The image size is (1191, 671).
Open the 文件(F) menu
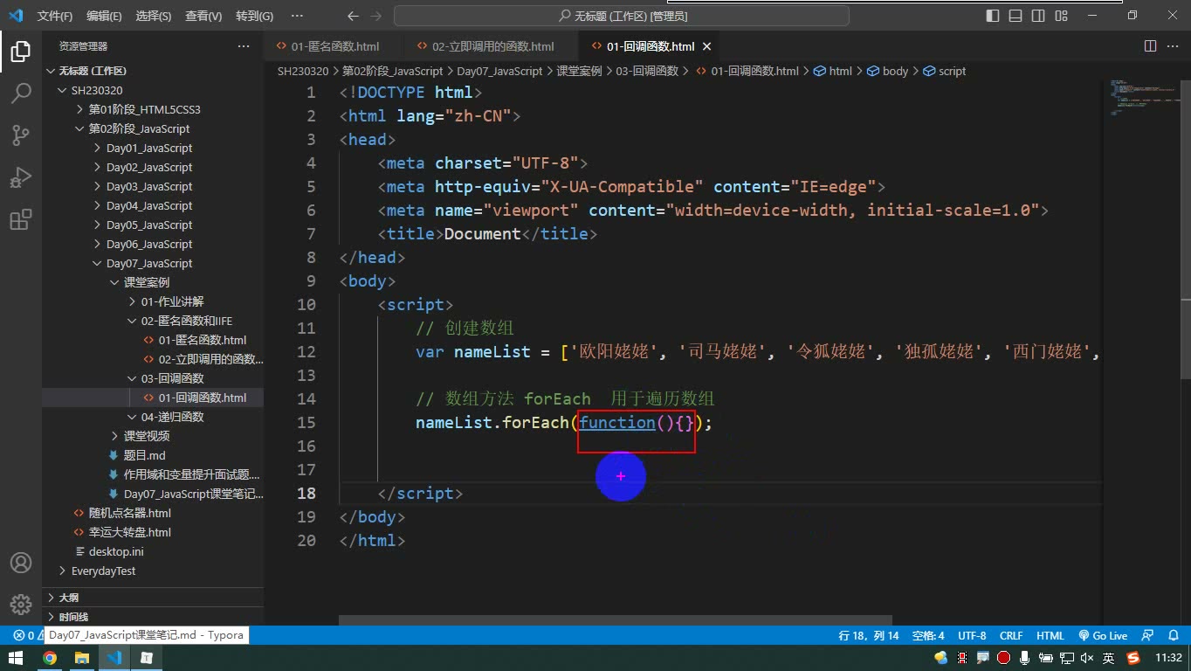click(x=55, y=16)
